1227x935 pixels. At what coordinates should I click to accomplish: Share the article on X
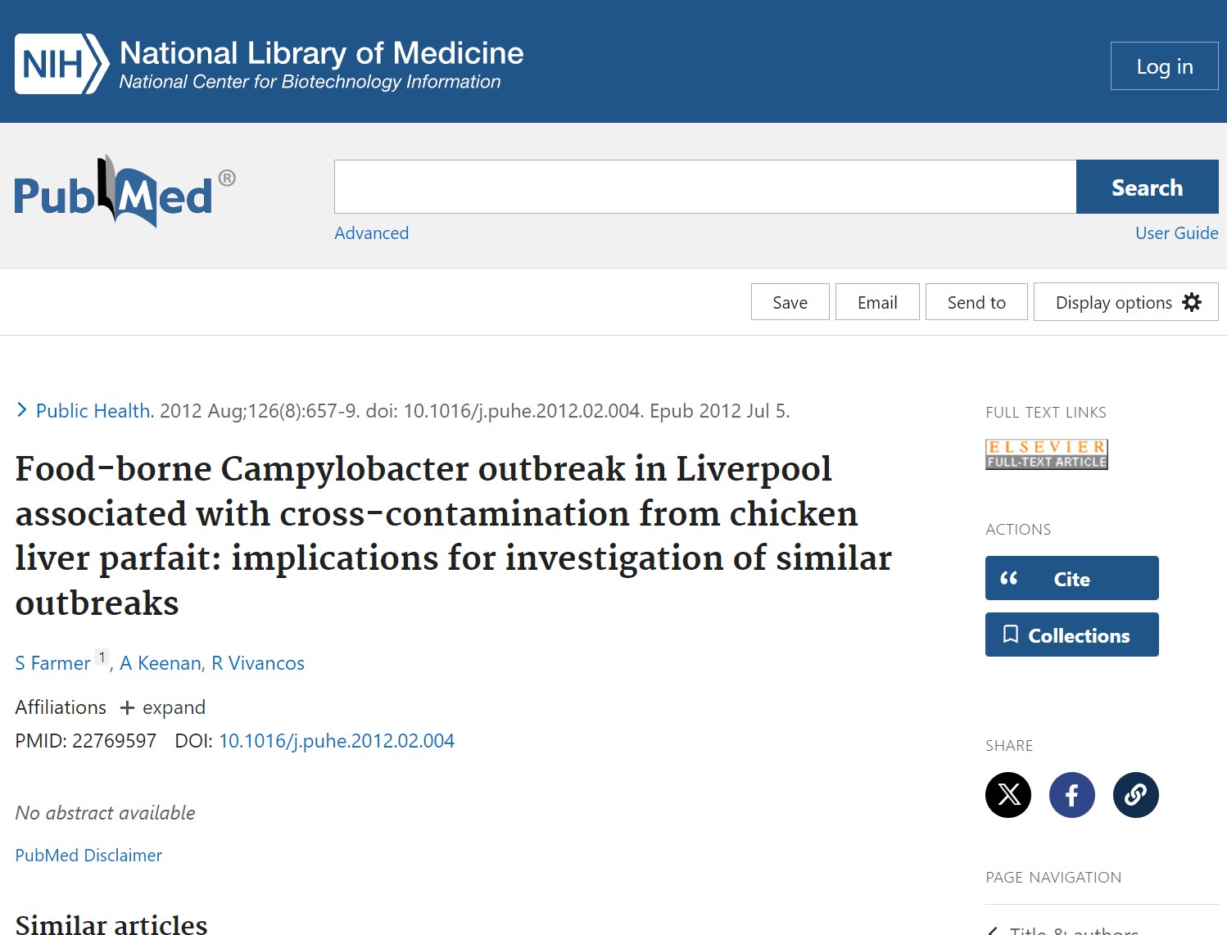pyautogui.click(x=1008, y=794)
